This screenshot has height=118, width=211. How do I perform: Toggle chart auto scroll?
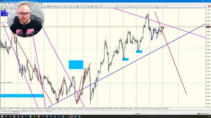[81, 6]
